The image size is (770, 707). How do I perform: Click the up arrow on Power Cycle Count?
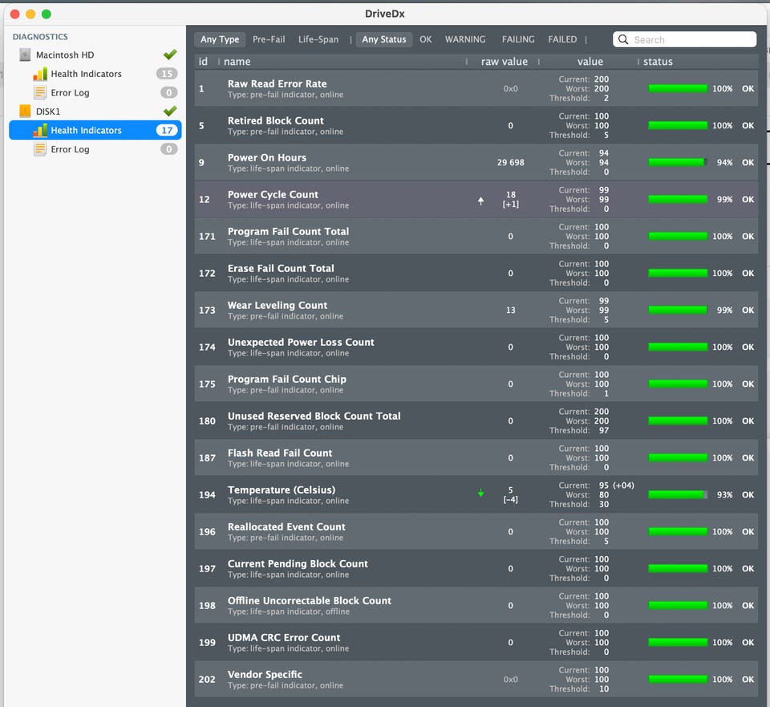481,201
